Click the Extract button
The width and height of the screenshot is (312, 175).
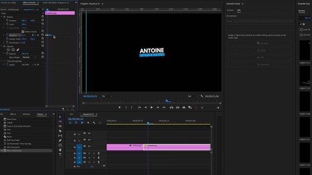point(177,107)
